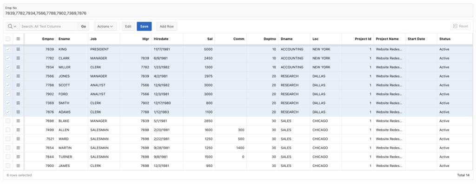Image resolution: width=476 pixels, height=184 pixels.
Task: Click the Start Date column header
Action: tap(421, 39)
